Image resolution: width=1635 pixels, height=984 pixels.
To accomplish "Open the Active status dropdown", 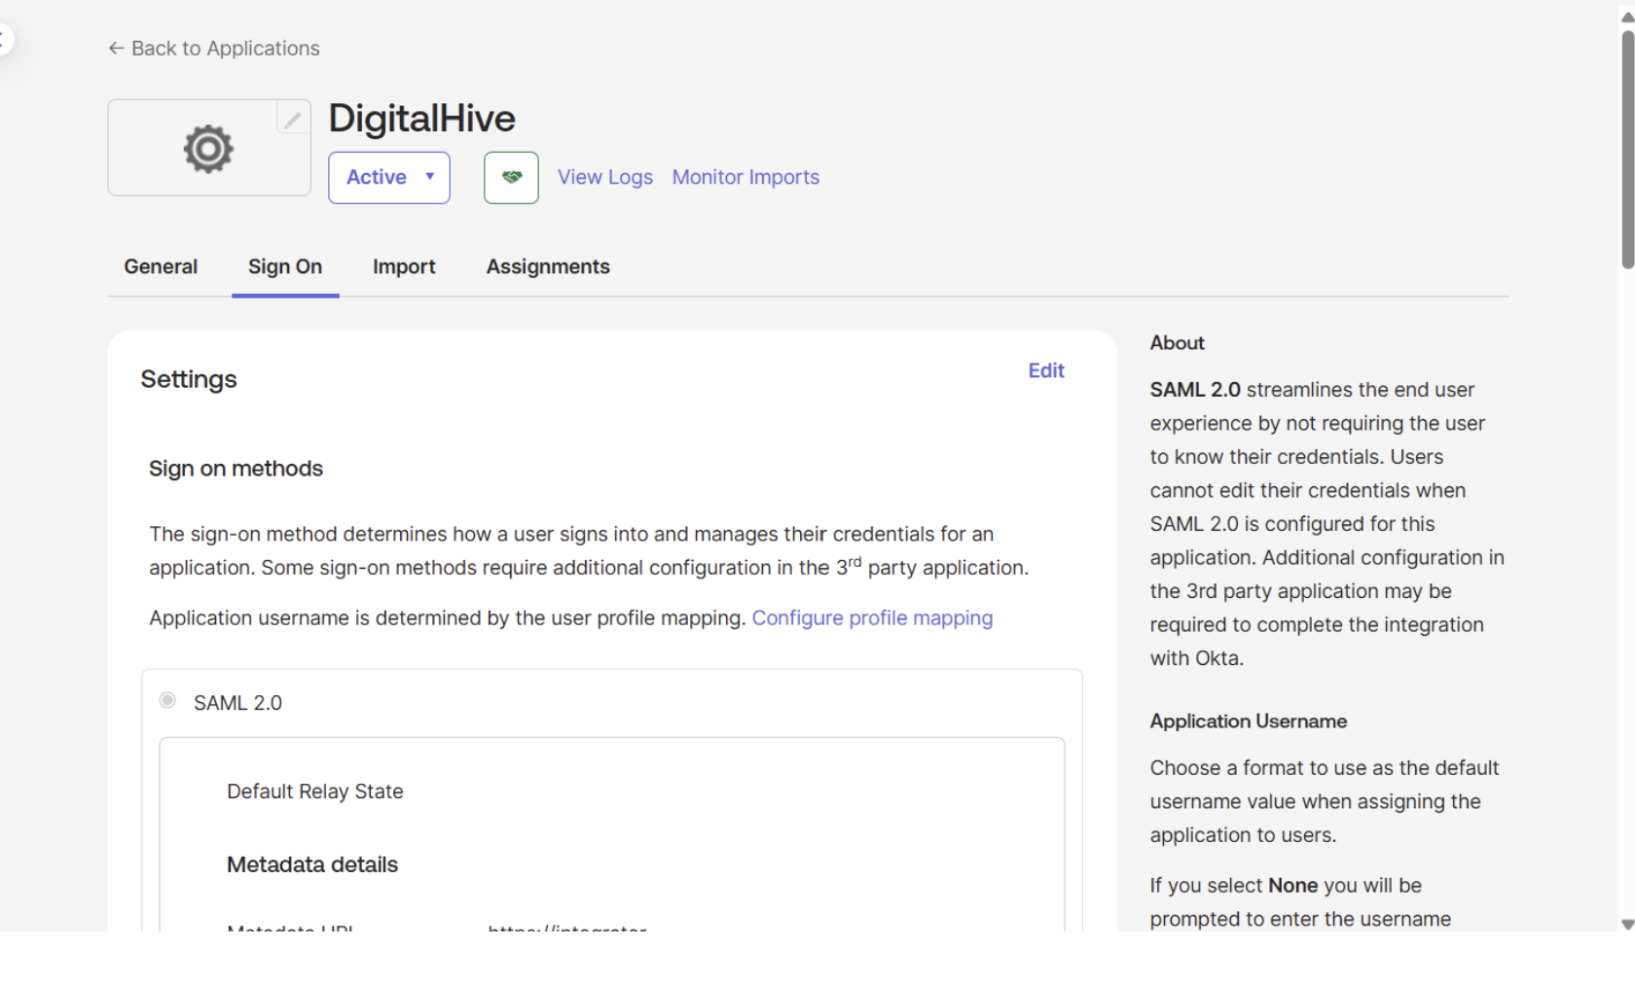I will (x=389, y=177).
